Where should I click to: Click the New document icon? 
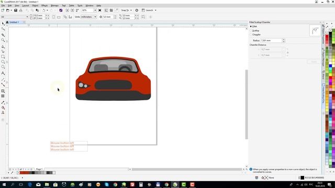click(3, 10)
